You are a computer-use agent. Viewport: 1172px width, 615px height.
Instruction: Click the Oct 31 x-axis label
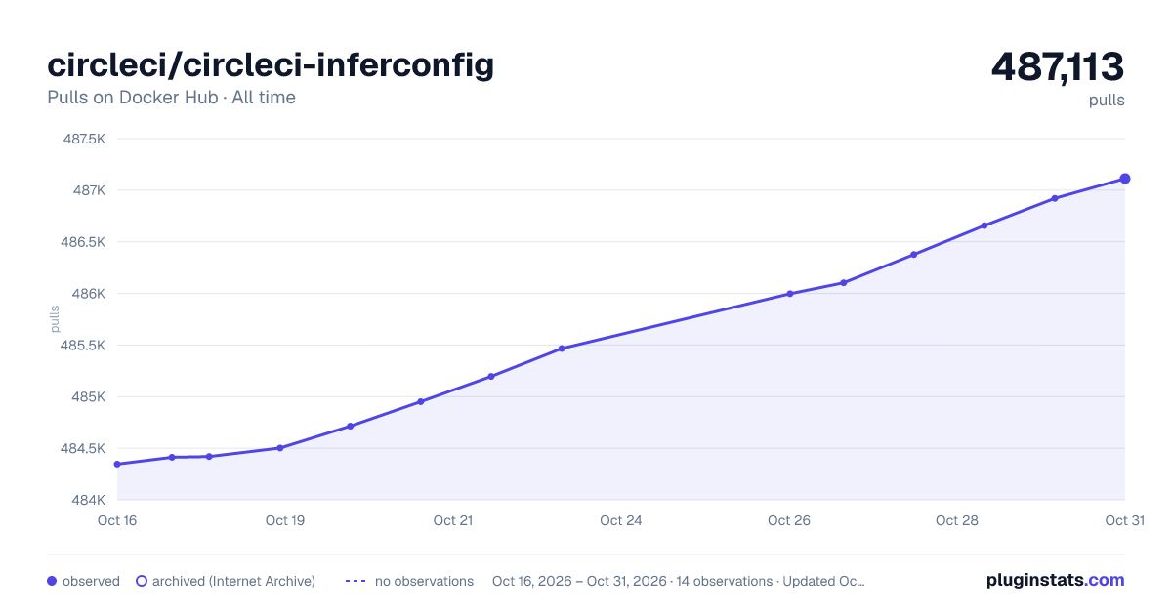click(1124, 520)
